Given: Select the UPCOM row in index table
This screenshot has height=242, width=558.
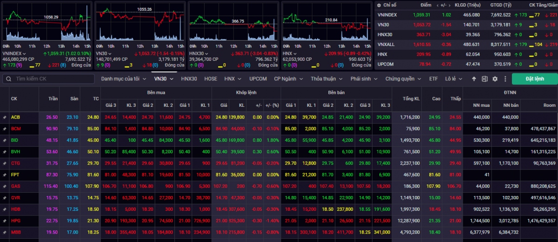Looking at the screenshot, I should click(x=466, y=64).
